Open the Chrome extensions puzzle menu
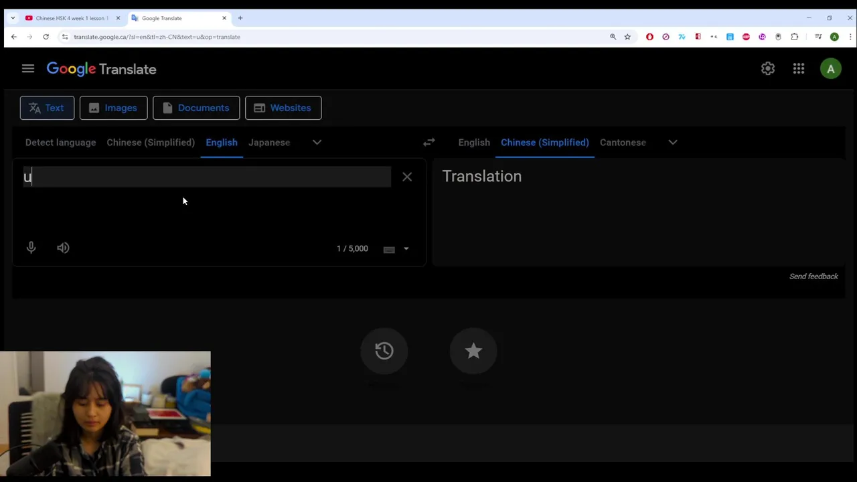Image resolution: width=857 pixels, height=482 pixels. (794, 37)
